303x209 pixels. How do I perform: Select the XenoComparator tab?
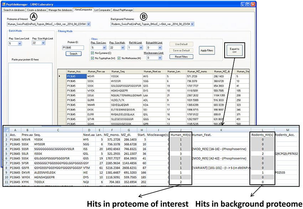(83, 10)
